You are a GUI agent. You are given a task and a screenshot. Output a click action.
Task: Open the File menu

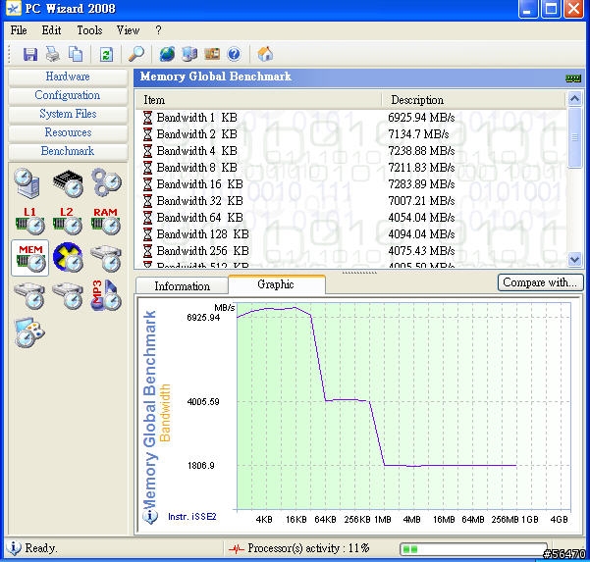tap(19, 30)
